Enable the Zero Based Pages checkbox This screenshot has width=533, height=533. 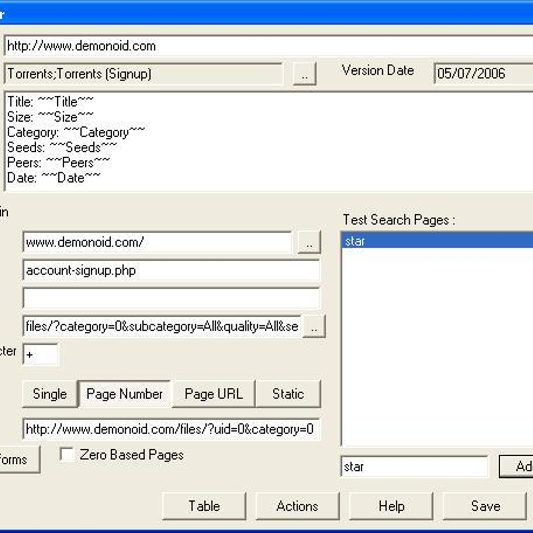coord(67,454)
